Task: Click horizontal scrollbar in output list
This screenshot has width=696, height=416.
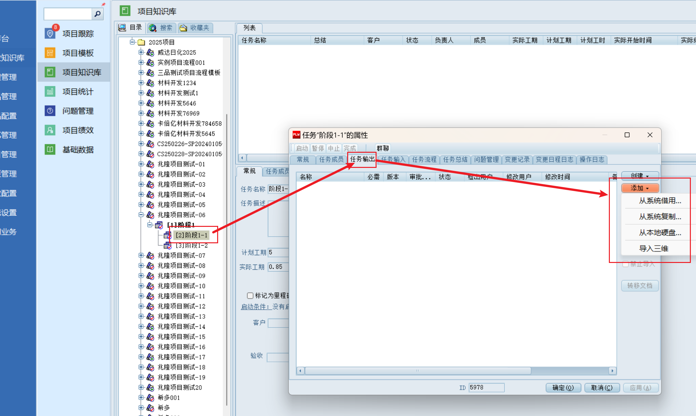Action: (x=418, y=371)
